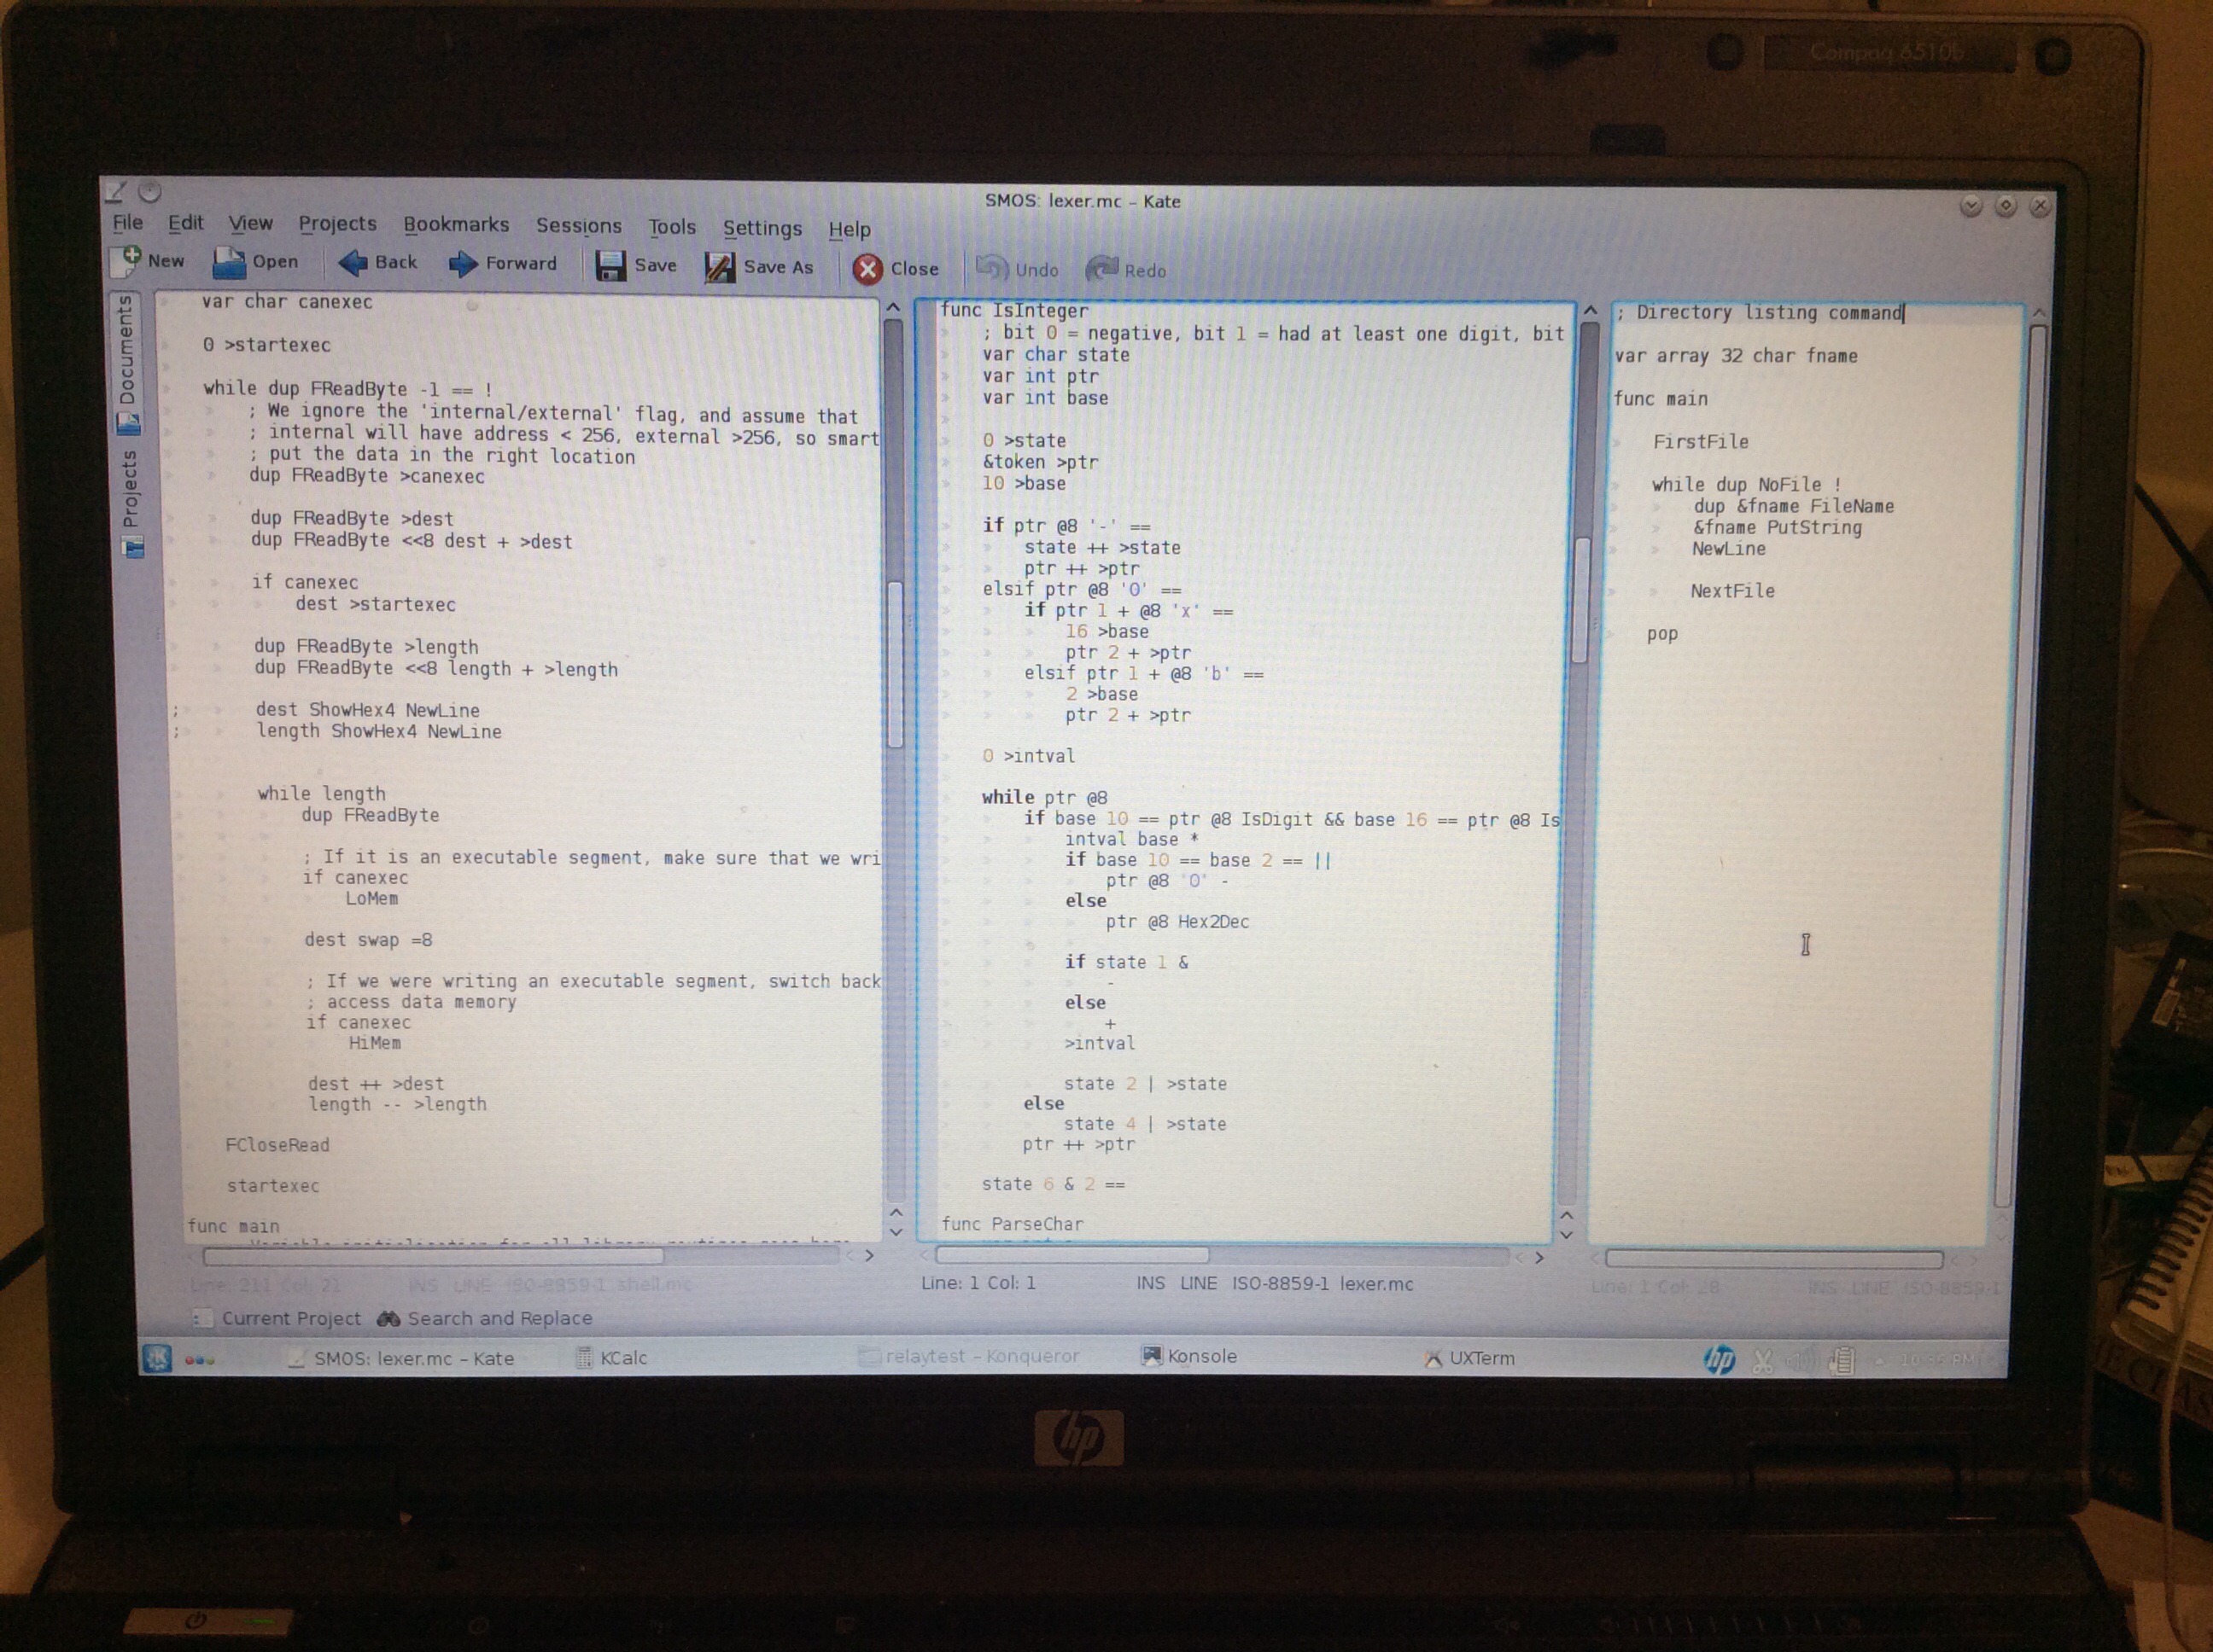Click the 'var char canexec' line in the left pane

(287, 301)
